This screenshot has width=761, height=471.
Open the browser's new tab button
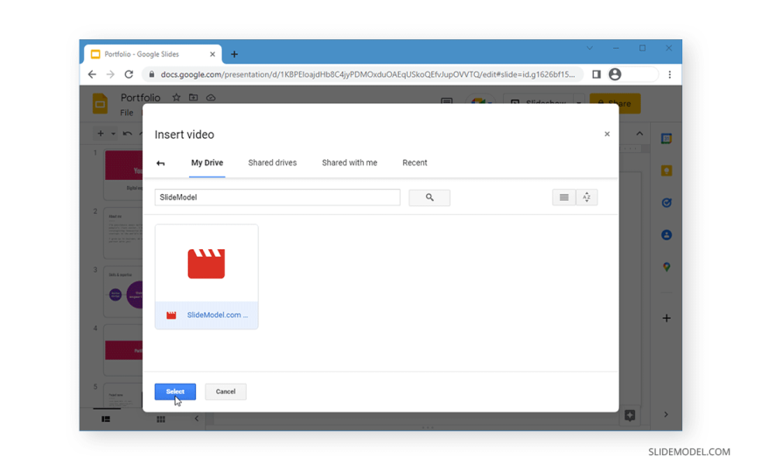[x=234, y=54]
